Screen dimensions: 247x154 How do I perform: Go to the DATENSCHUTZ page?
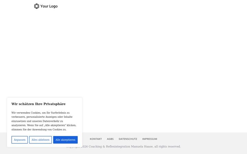[x=128, y=139]
